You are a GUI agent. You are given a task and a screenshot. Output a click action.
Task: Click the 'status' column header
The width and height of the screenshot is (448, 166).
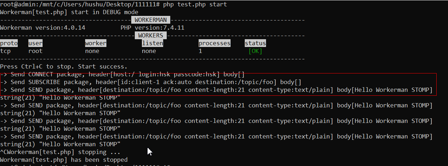tap(255, 43)
